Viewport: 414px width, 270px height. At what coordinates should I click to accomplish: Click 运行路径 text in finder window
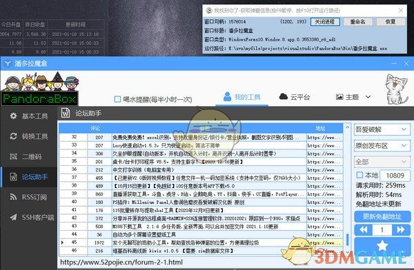(296, 48)
